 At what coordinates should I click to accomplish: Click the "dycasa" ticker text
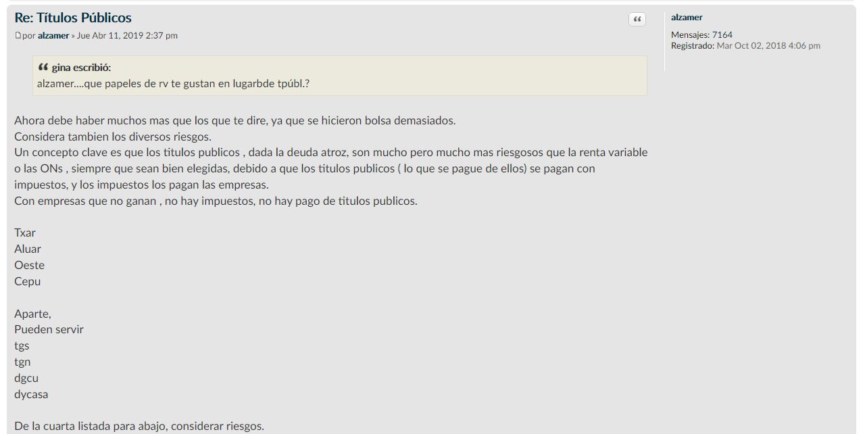tap(31, 394)
